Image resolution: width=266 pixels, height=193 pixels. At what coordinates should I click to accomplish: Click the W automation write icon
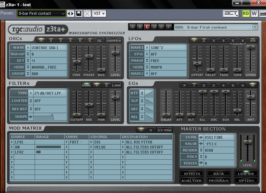(254, 13)
